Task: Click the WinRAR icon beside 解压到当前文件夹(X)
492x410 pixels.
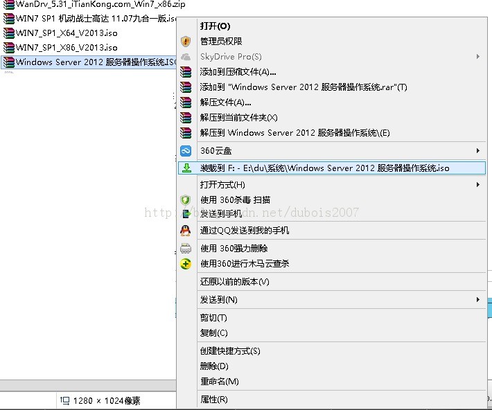Action: point(185,118)
